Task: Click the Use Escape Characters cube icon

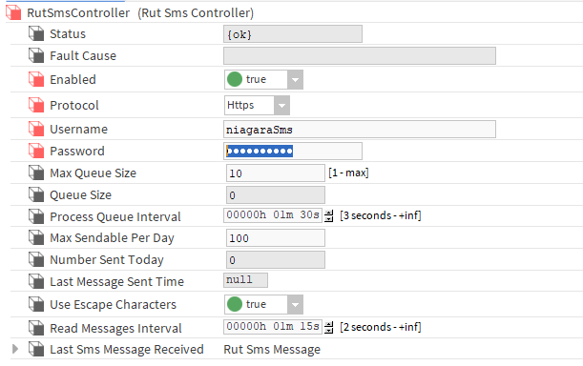Action: click(x=36, y=304)
